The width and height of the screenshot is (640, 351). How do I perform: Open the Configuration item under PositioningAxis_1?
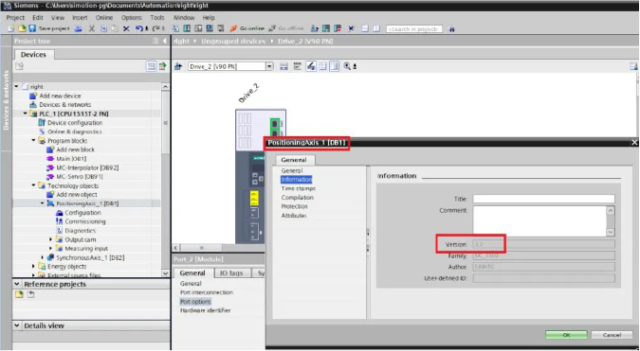pyautogui.click(x=82, y=213)
